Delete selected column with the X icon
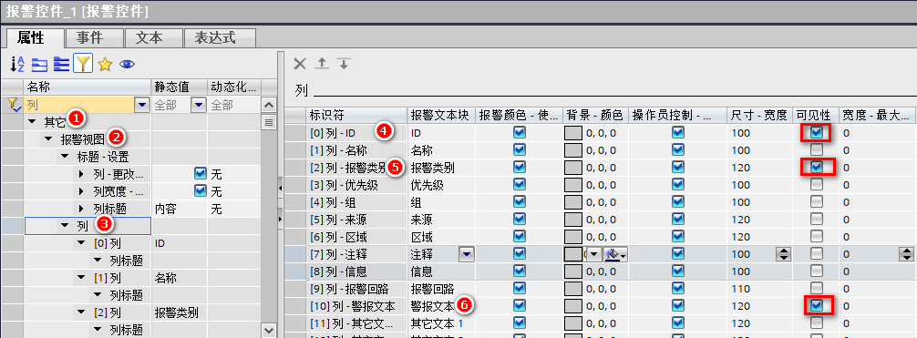 [299, 63]
